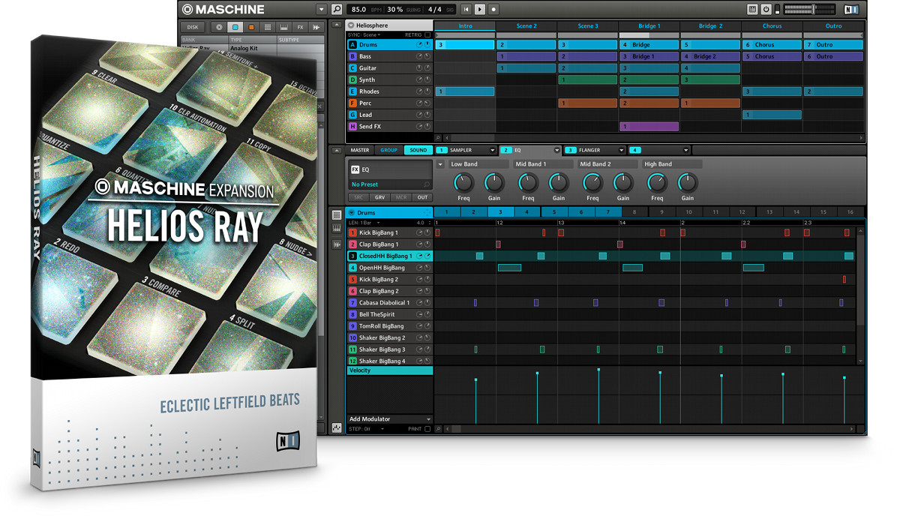
Task: Select the Velocity modulation lane
Action: coord(389,370)
